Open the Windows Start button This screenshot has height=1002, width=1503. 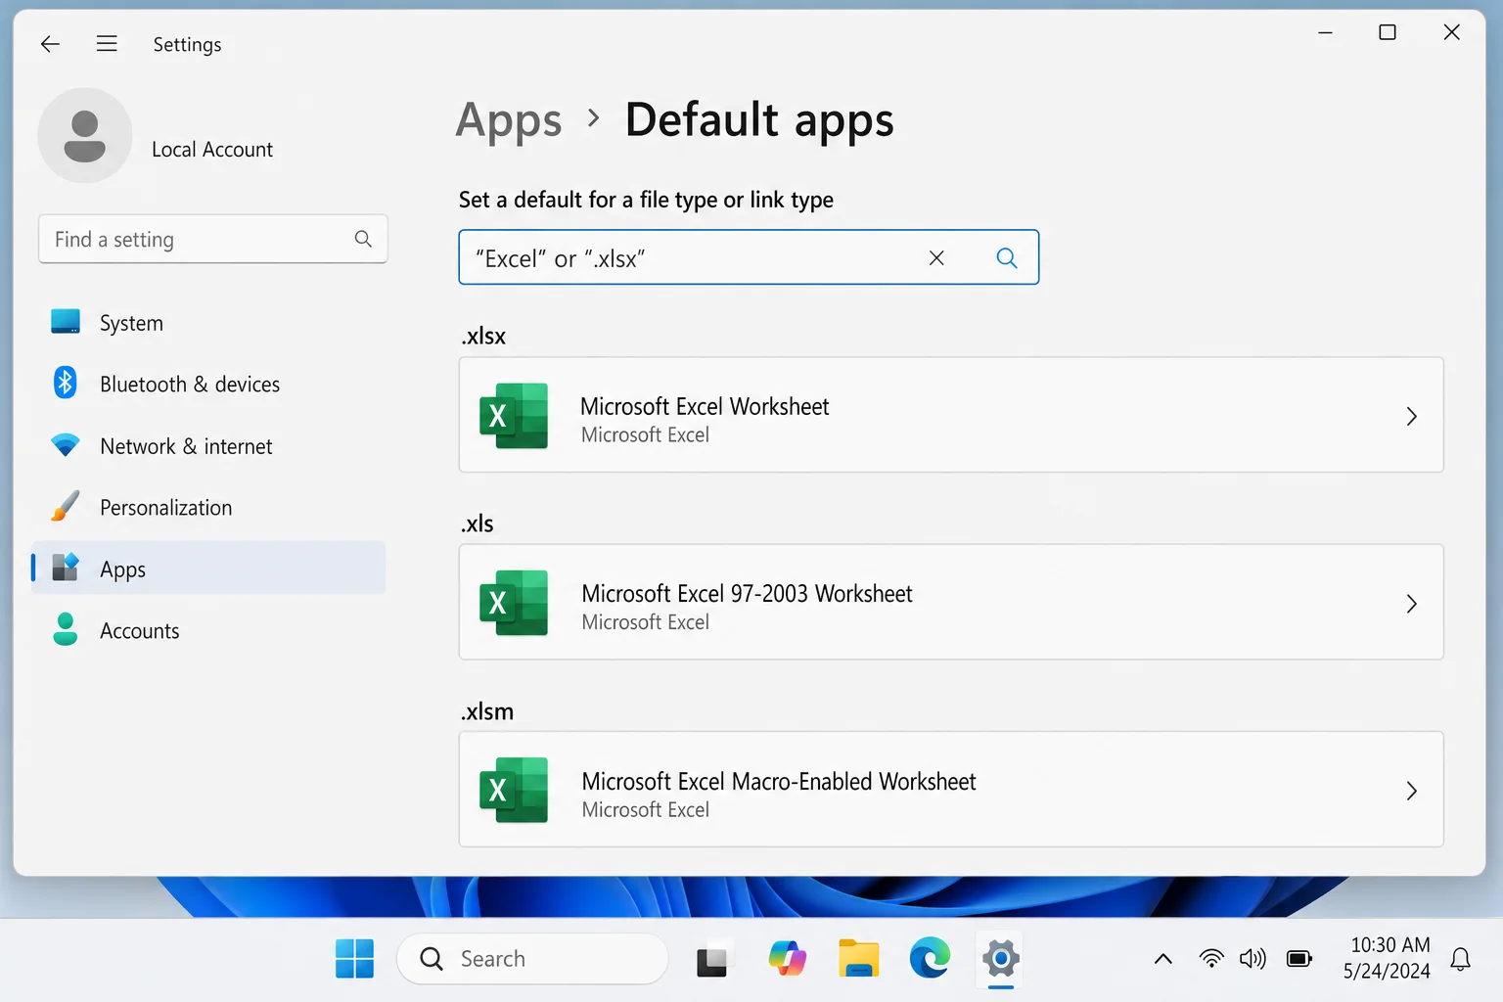[354, 959]
